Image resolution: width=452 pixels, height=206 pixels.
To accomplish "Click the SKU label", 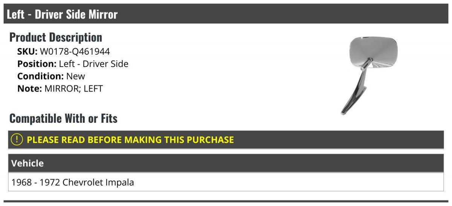I will [x=27, y=51].
